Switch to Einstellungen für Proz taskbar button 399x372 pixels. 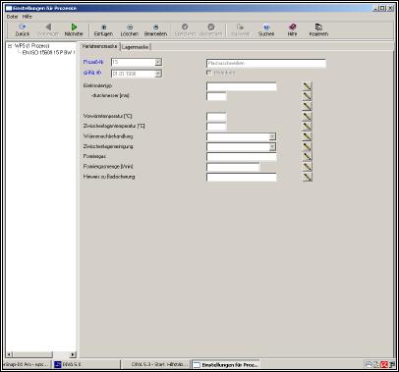pos(226,364)
